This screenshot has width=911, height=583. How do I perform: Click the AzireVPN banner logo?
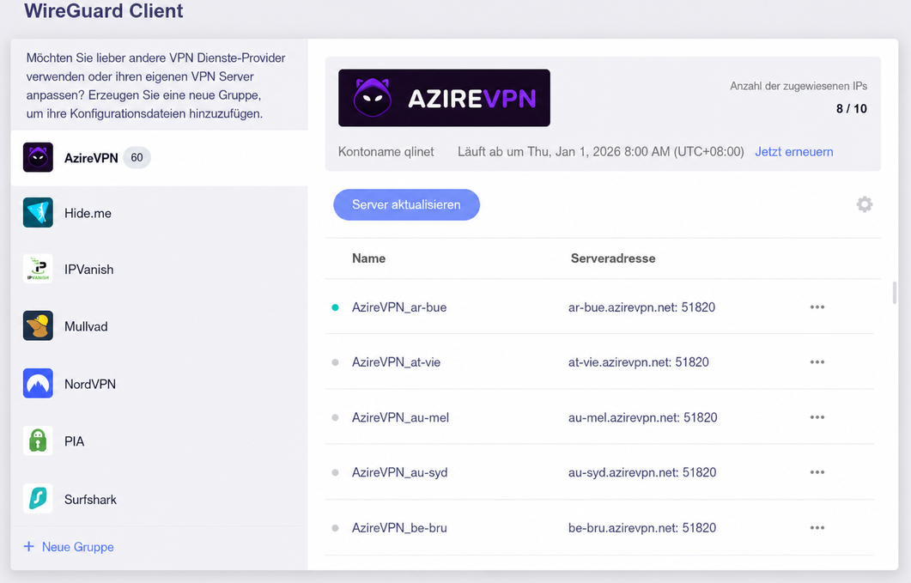click(444, 98)
